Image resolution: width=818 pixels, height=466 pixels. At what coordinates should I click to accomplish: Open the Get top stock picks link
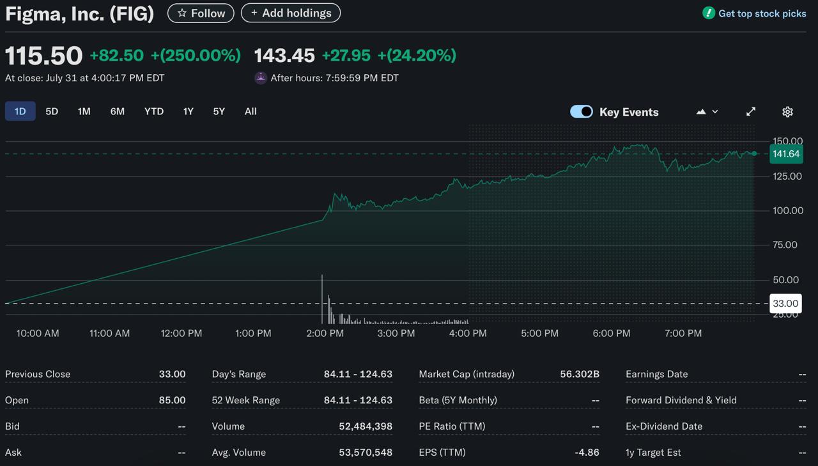(762, 13)
